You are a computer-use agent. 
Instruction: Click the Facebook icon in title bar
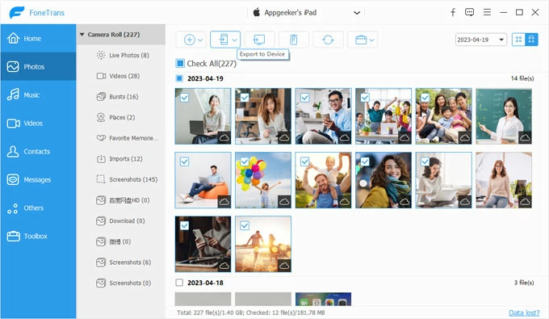click(x=453, y=13)
